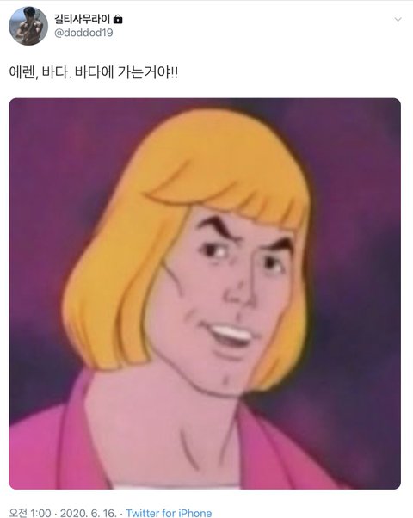This screenshot has width=413, height=518.
Task: Visit the @doddod19 handle profile
Action: pos(83,33)
